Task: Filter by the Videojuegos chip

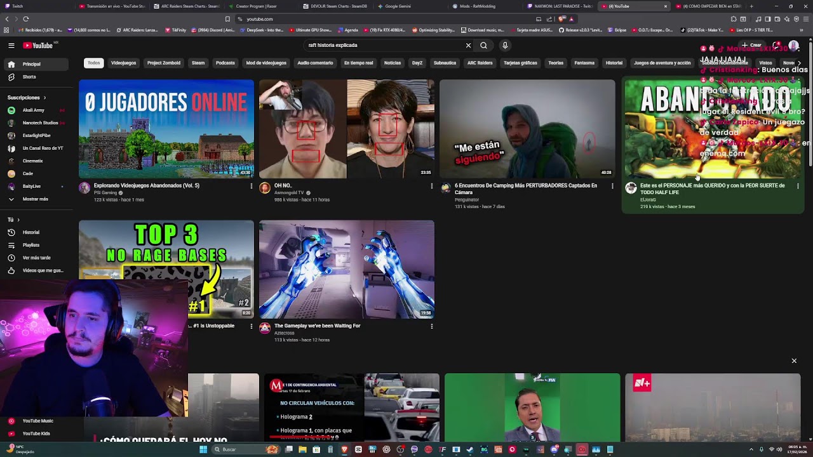Action: click(123, 63)
